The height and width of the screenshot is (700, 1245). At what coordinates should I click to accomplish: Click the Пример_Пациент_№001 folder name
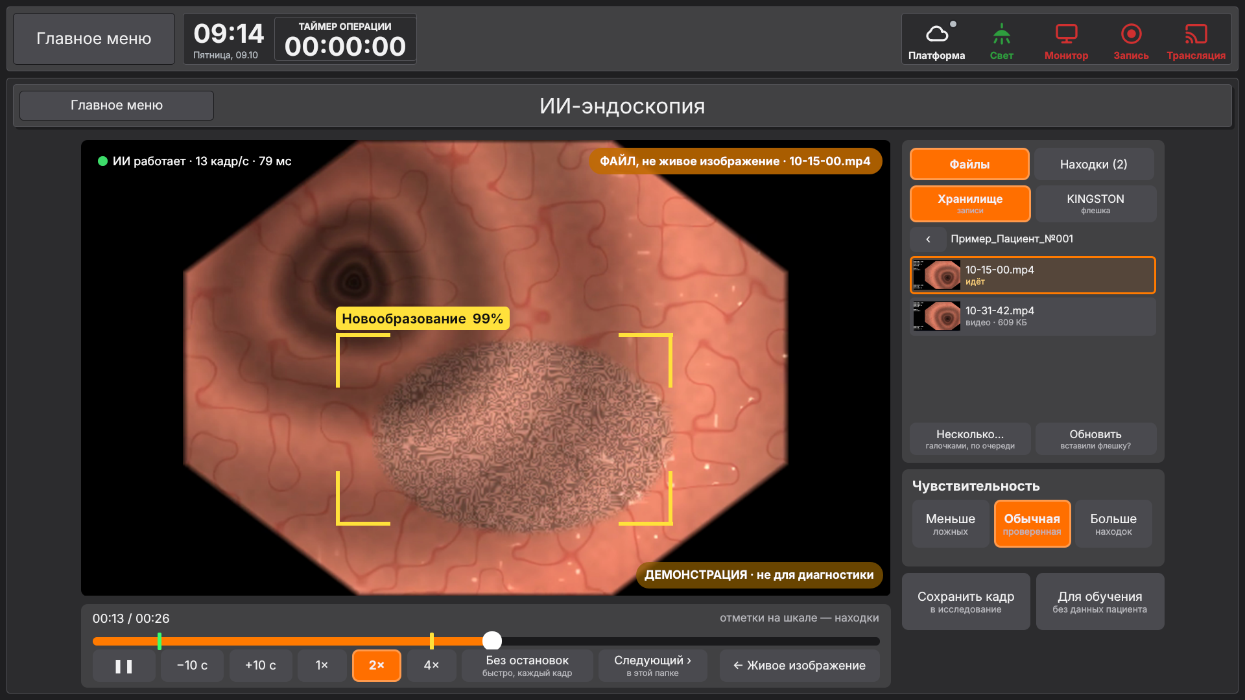point(1012,239)
